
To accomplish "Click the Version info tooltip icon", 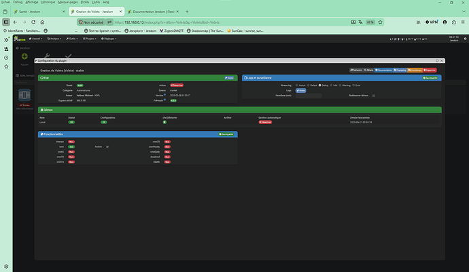I will (164, 95).
